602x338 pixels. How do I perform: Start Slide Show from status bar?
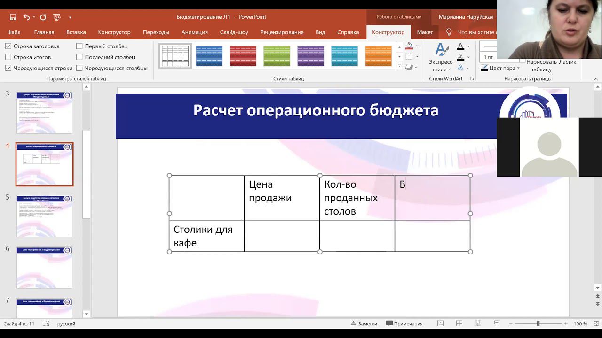click(497, 323)
